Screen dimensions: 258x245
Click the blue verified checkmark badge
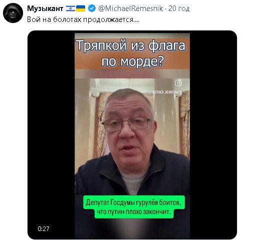pos(92,8)
